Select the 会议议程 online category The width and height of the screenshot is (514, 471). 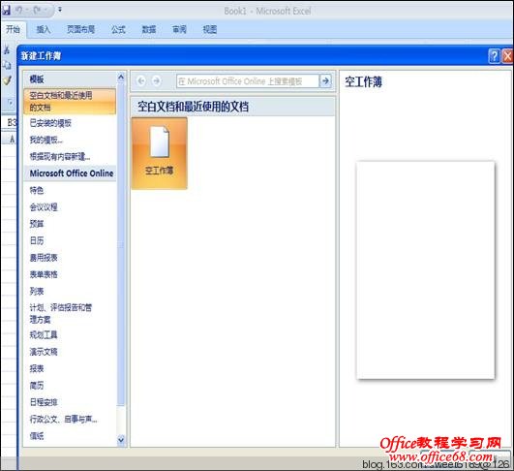point(44,207)
